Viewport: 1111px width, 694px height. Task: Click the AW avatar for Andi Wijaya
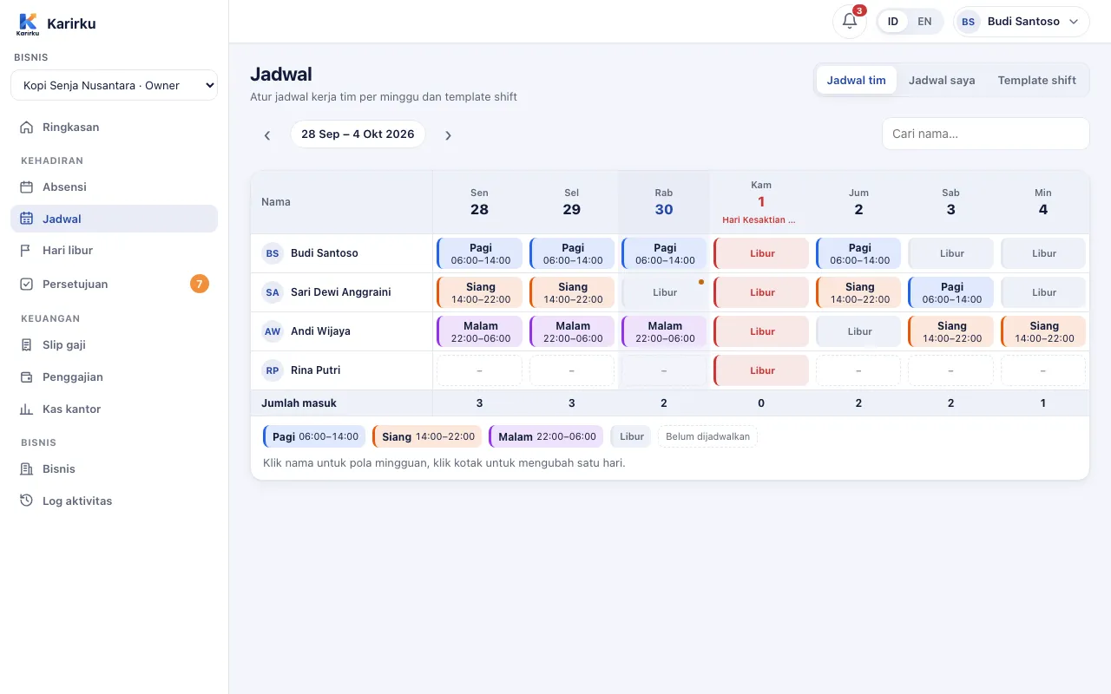point(273,331)
